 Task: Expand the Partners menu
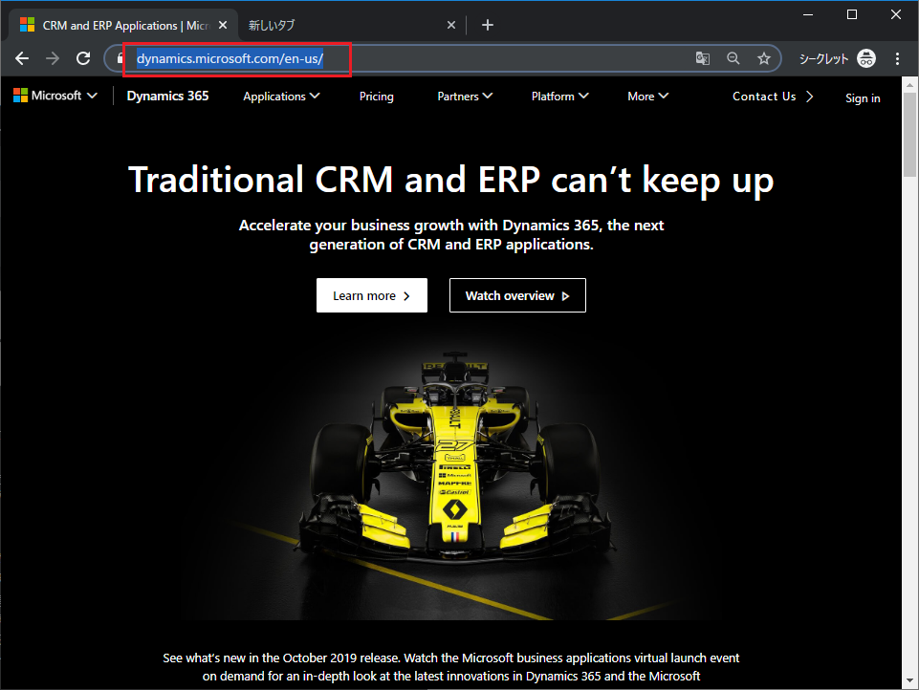coord(465,97)
